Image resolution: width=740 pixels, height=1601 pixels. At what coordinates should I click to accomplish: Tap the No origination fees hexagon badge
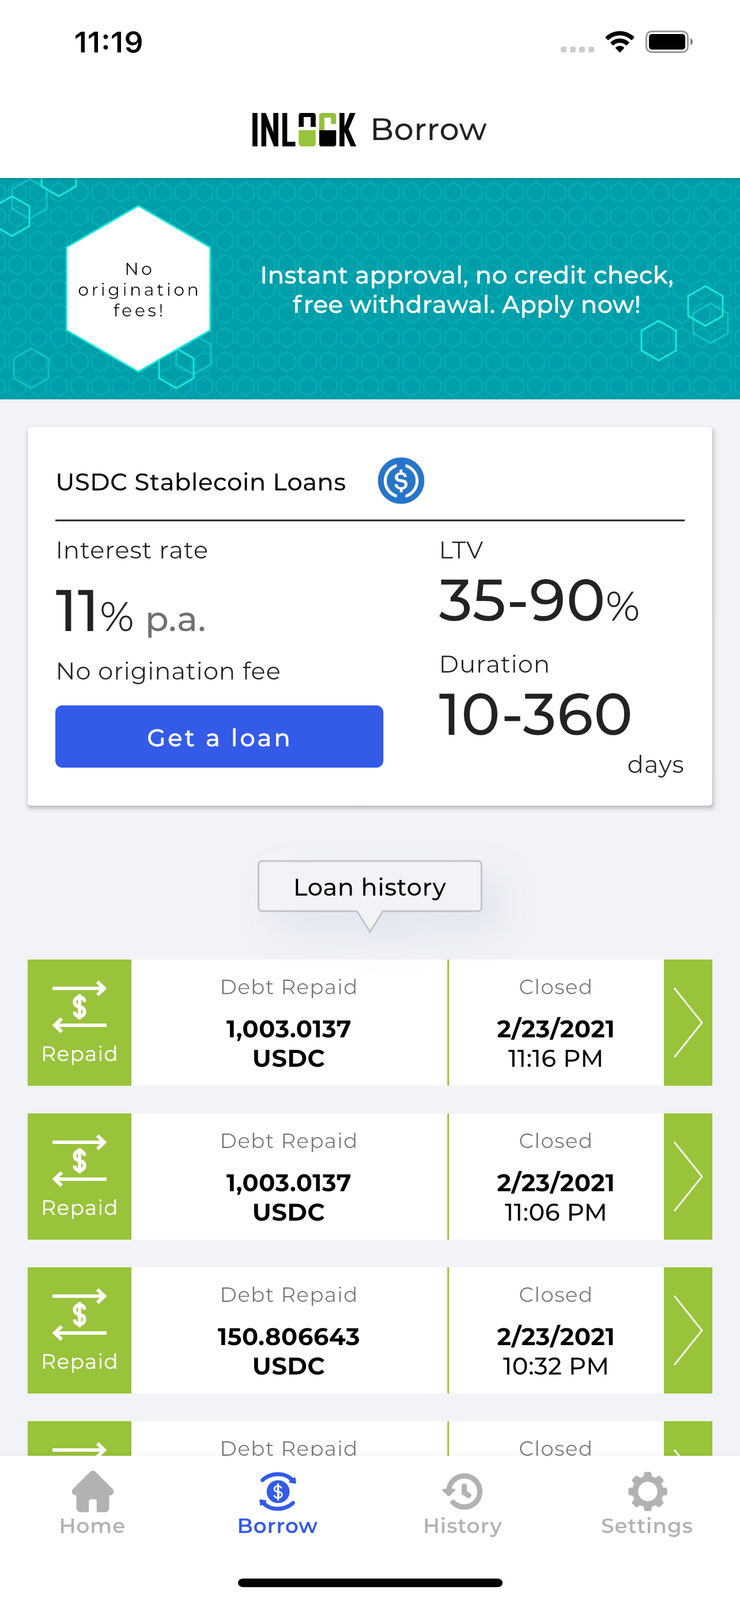click(x=138, y=289)
